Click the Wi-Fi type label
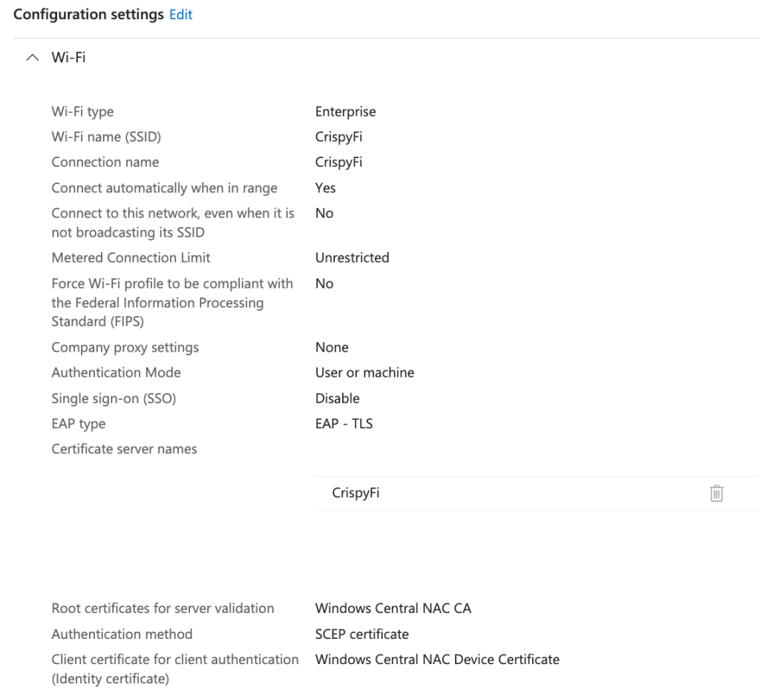 (x=82, y=112)
